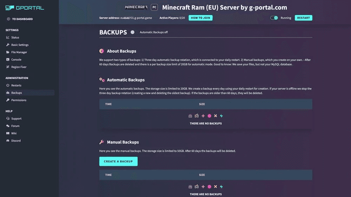
Task: Click the PC platform badge
Action: pyautogui.click(x=154, y=7)
